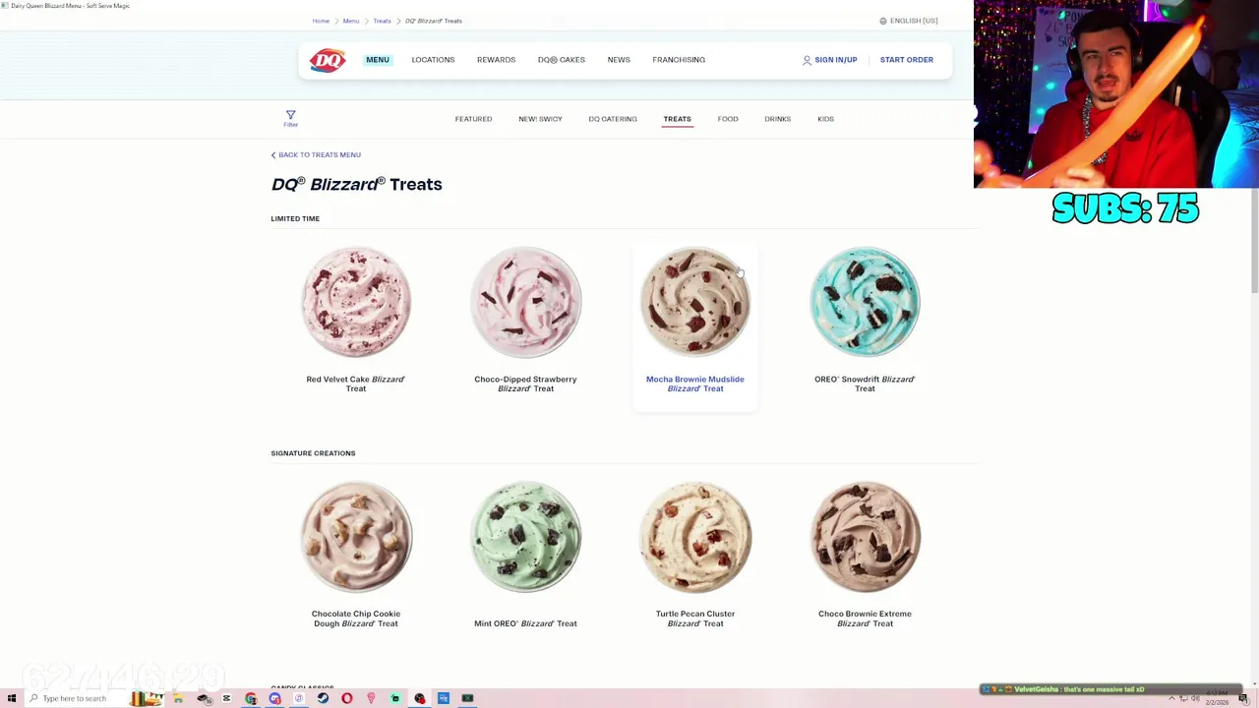The height and width of the screenshot is (708, 1259).
Task: Select the Mint OREO Blizzard image
Action: pyautogui.click(x=525, y=537)
